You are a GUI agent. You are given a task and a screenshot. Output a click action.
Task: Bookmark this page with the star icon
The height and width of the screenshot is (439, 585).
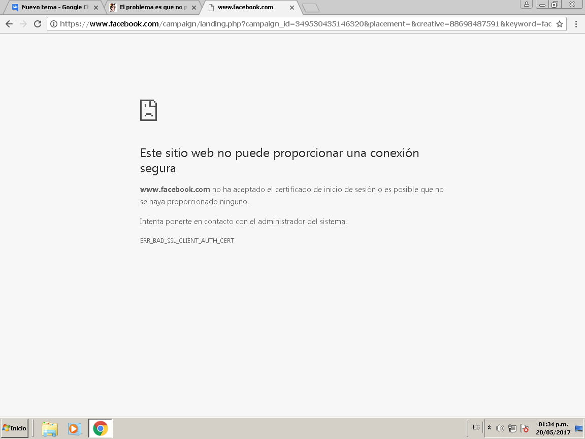(559, 24)
